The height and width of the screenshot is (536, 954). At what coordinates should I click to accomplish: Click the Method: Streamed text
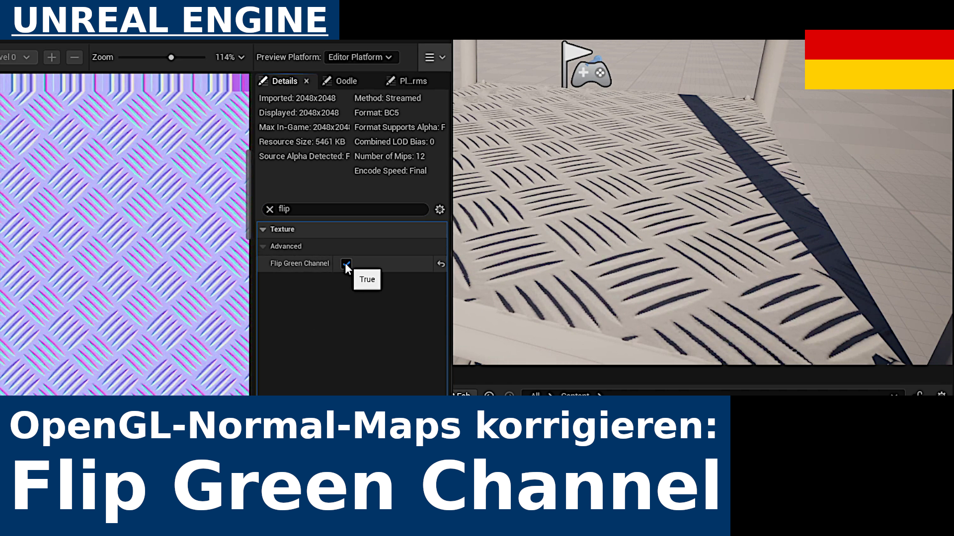387,98
